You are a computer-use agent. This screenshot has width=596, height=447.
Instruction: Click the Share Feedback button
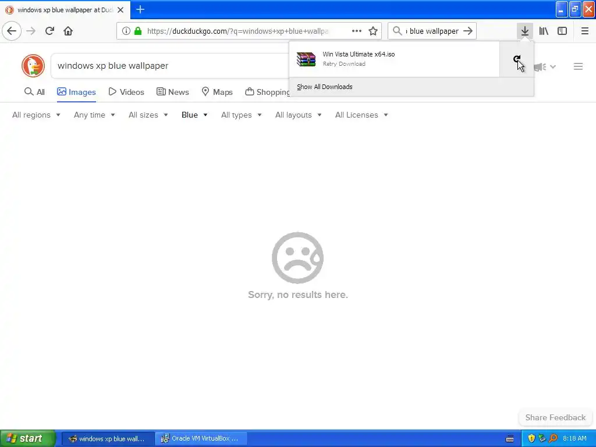click(x=555, y=417)
